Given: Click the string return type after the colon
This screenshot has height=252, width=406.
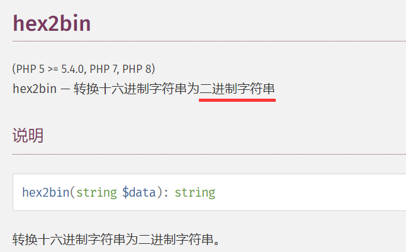Looking at the screenshot, I should [x=195, y=192].
